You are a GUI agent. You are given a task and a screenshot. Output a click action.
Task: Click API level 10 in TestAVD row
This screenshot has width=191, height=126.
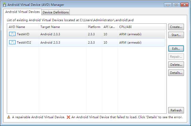pyautogui.click(x=105, y=34)
